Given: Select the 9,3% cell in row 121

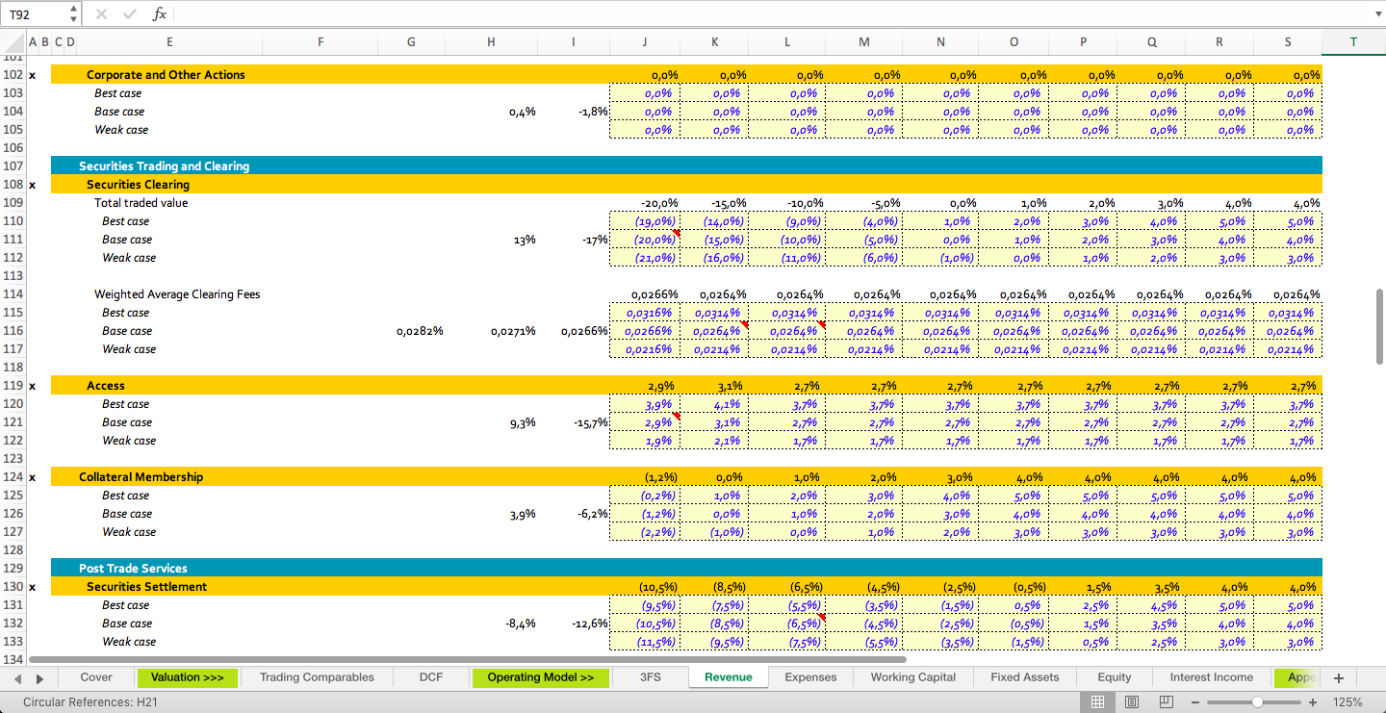Looking at the screenshot, I should tap(492, 422).
